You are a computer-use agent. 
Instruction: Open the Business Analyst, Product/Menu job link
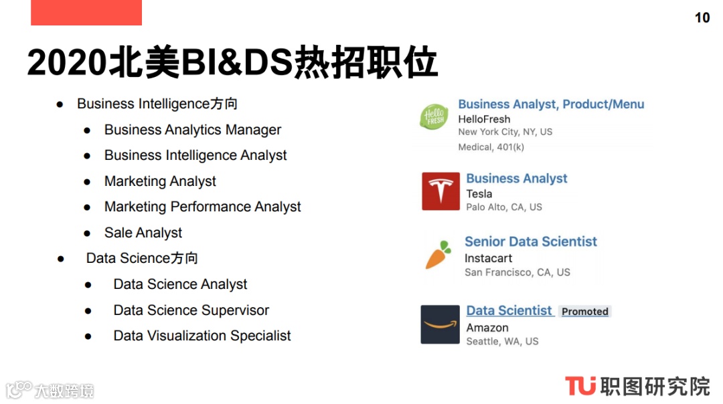551,104
